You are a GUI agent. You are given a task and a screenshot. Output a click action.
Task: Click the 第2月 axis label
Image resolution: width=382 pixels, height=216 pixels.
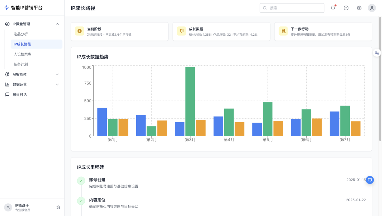tap(151, 140)
